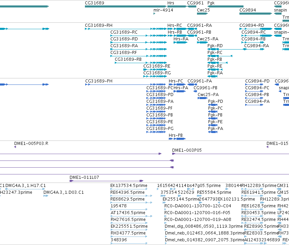Select transcript CG31689-RD
This screenshot has height=245, width=289.
point(124,39)
